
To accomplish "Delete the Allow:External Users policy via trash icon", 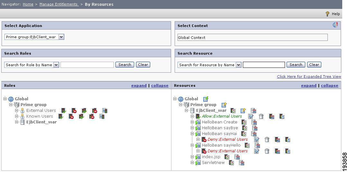I will 261,116.
